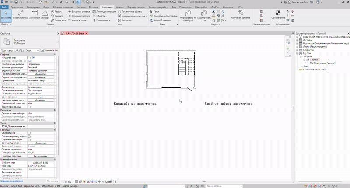Place a Координата точки annotation
This screenshot has height=188, width=350.
coord(79,16)
